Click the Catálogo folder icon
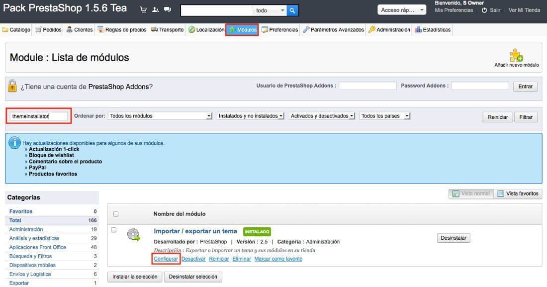The image size is (547, 287). [5, 30]
